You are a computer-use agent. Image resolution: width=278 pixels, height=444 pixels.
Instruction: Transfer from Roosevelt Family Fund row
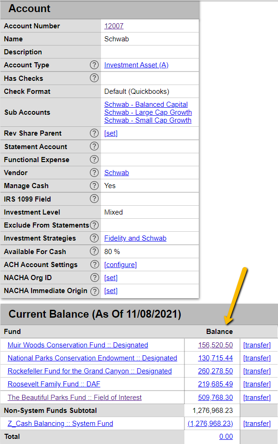[257, 384]
